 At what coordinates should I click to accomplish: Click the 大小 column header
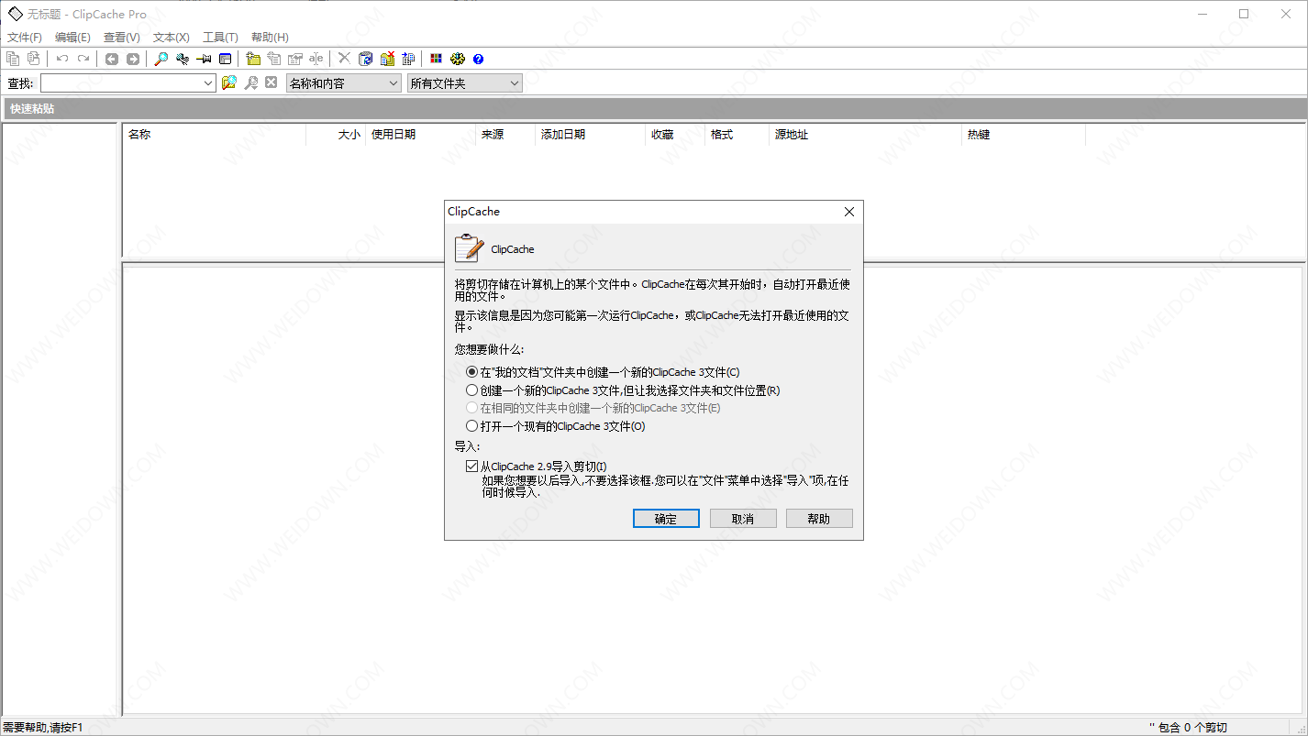click(x=336, y=135)
